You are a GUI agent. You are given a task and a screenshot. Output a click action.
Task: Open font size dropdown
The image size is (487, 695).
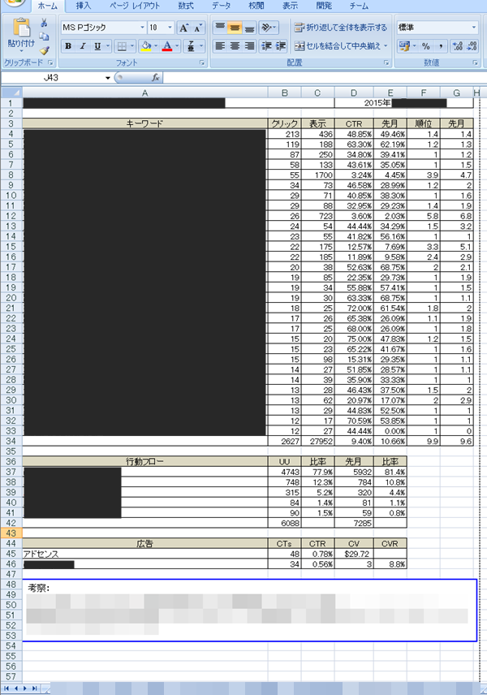coord(170,28)
